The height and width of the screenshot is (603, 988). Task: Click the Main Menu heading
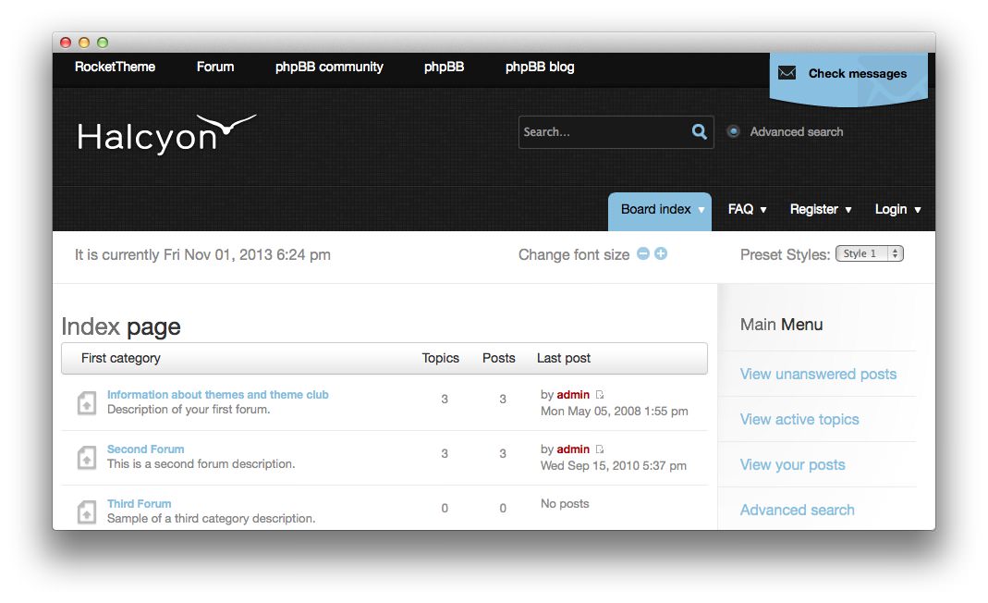click(x=781, y=325)
